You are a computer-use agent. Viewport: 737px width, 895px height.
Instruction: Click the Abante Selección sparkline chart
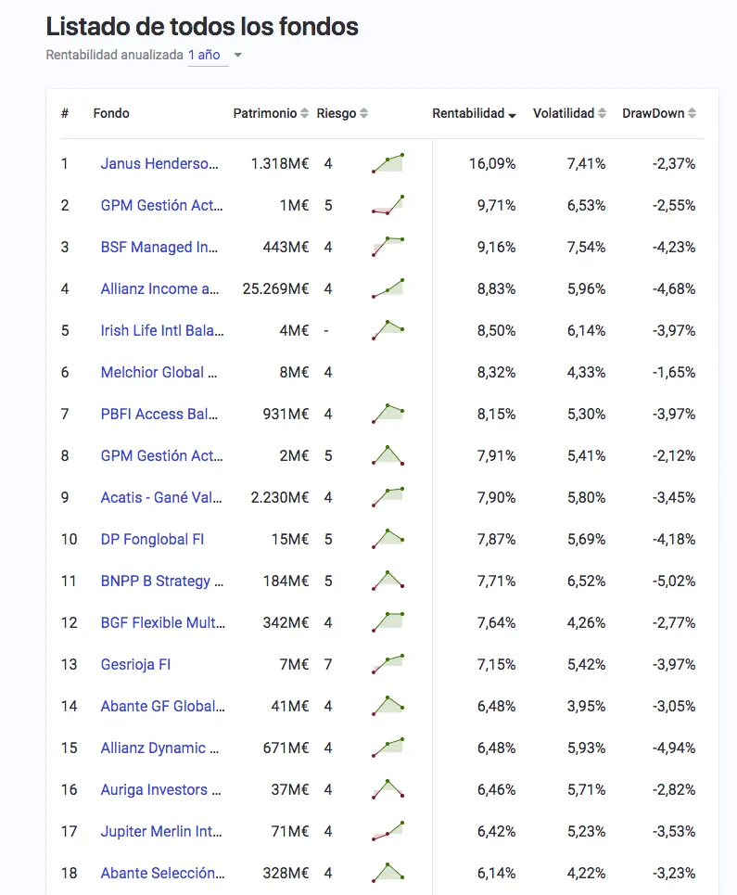[x=388, y=873]
